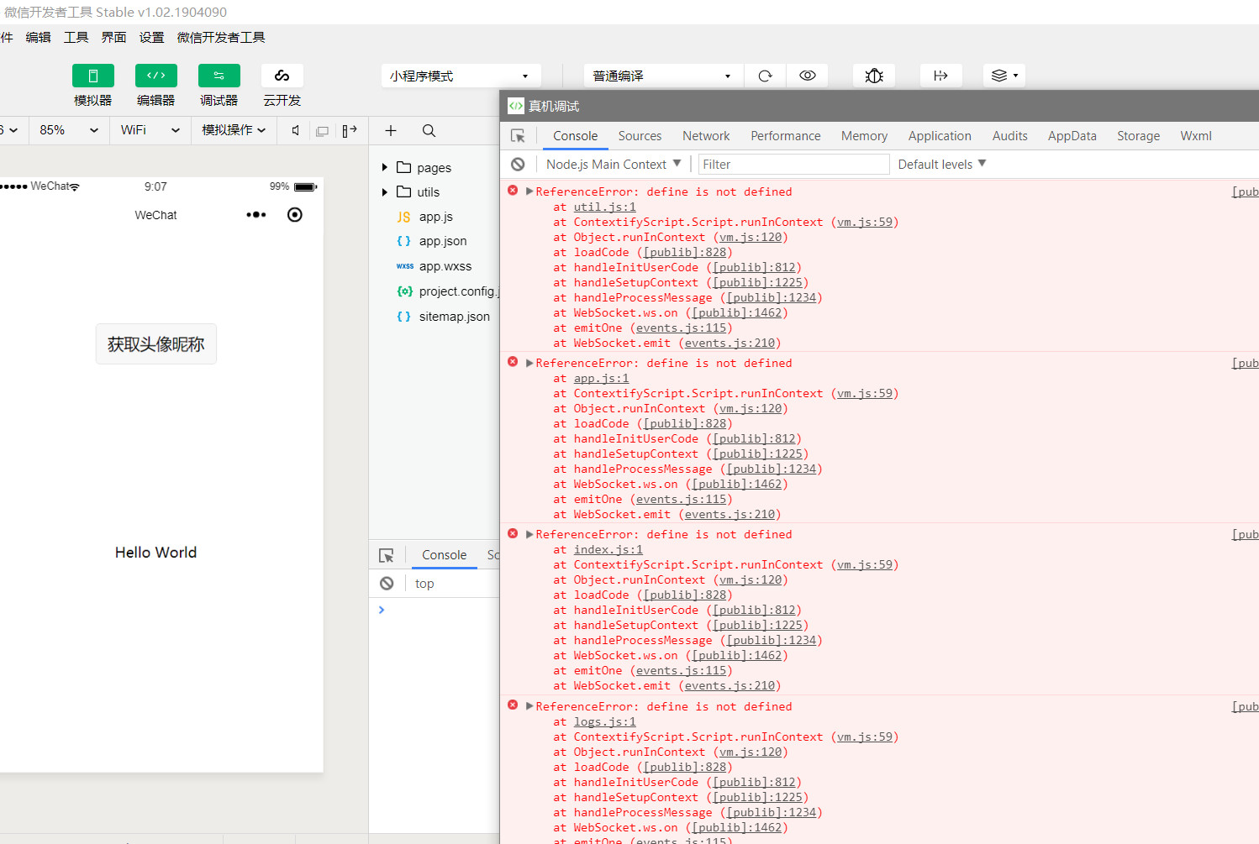Focus the console Filter input field

click(793, 165)
